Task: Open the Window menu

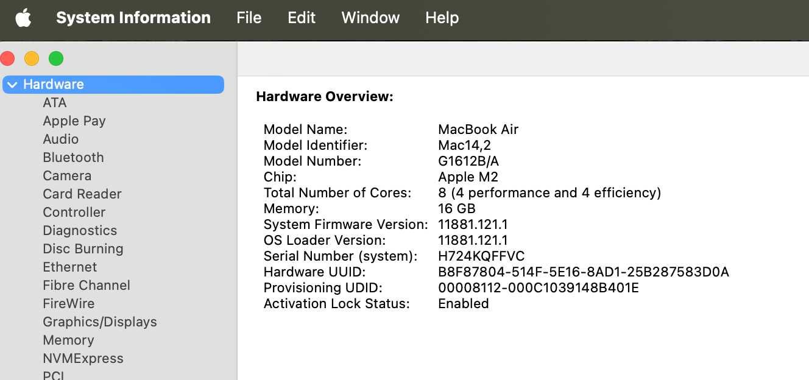Action: 370,18
